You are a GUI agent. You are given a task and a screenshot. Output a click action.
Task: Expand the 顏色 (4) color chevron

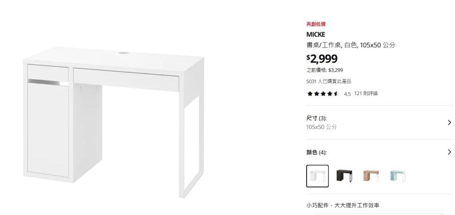tap(449, 152)
